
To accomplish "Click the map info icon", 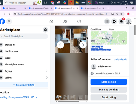I will coord(123,41).
